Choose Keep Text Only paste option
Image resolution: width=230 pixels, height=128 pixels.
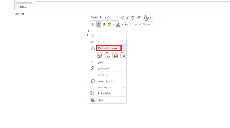coord(122,55)
